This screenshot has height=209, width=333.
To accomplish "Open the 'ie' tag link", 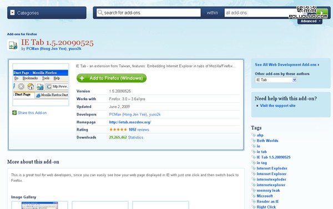I will click(x=258, y=146).
